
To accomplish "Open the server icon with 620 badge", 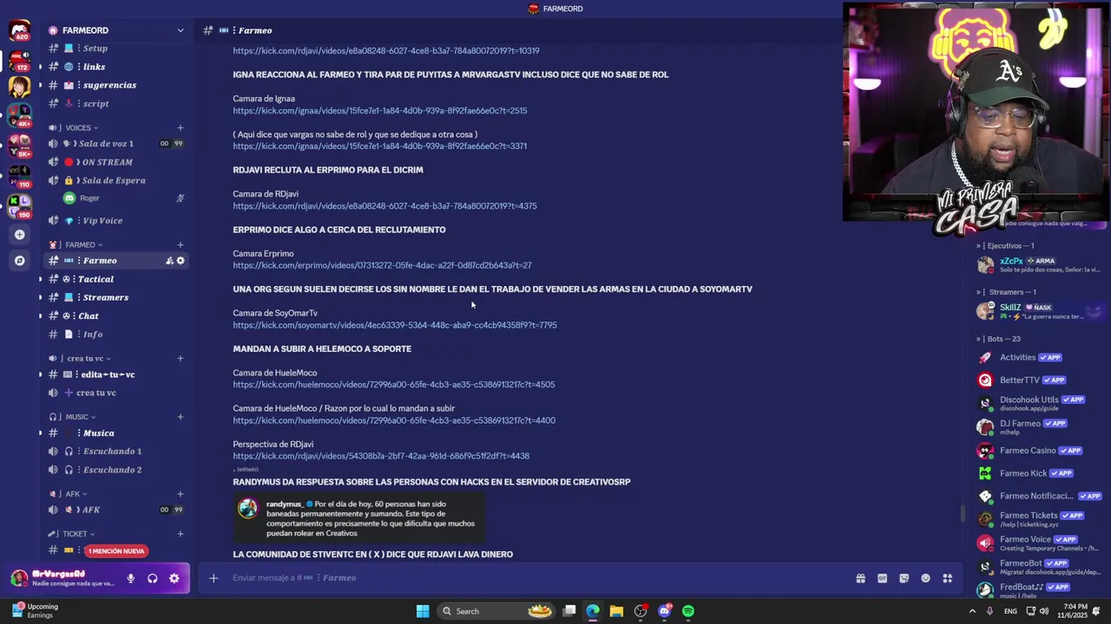I will [x=19, y=32].
